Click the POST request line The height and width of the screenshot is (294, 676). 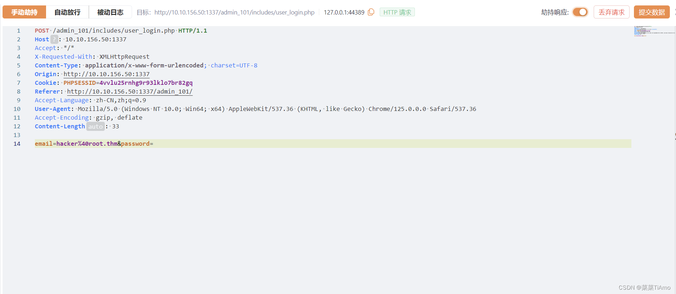click(x=121, y=30)
